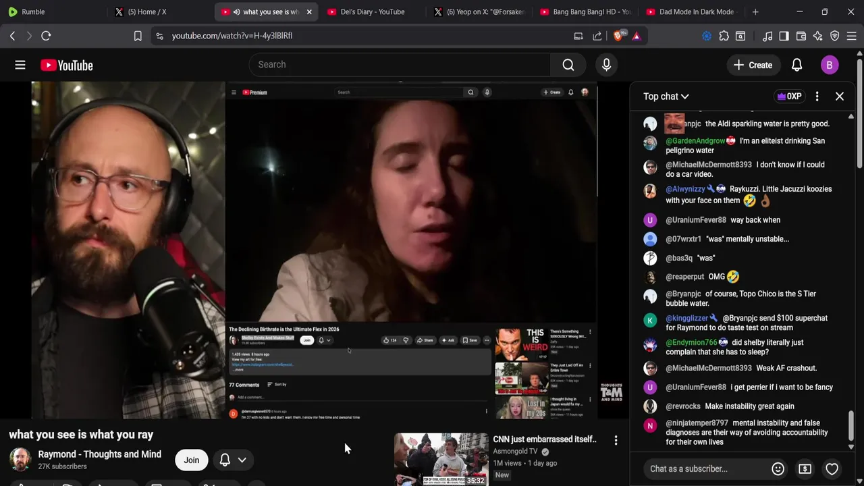Open the account avatar menu
864x486 pixels.
(830, 65)
